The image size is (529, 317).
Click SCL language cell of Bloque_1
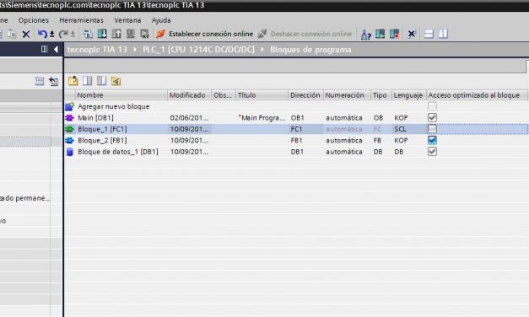tap(400, 129)
